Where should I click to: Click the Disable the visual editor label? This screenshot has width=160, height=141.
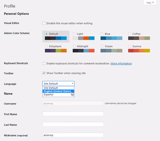click(x=69, y=23)
